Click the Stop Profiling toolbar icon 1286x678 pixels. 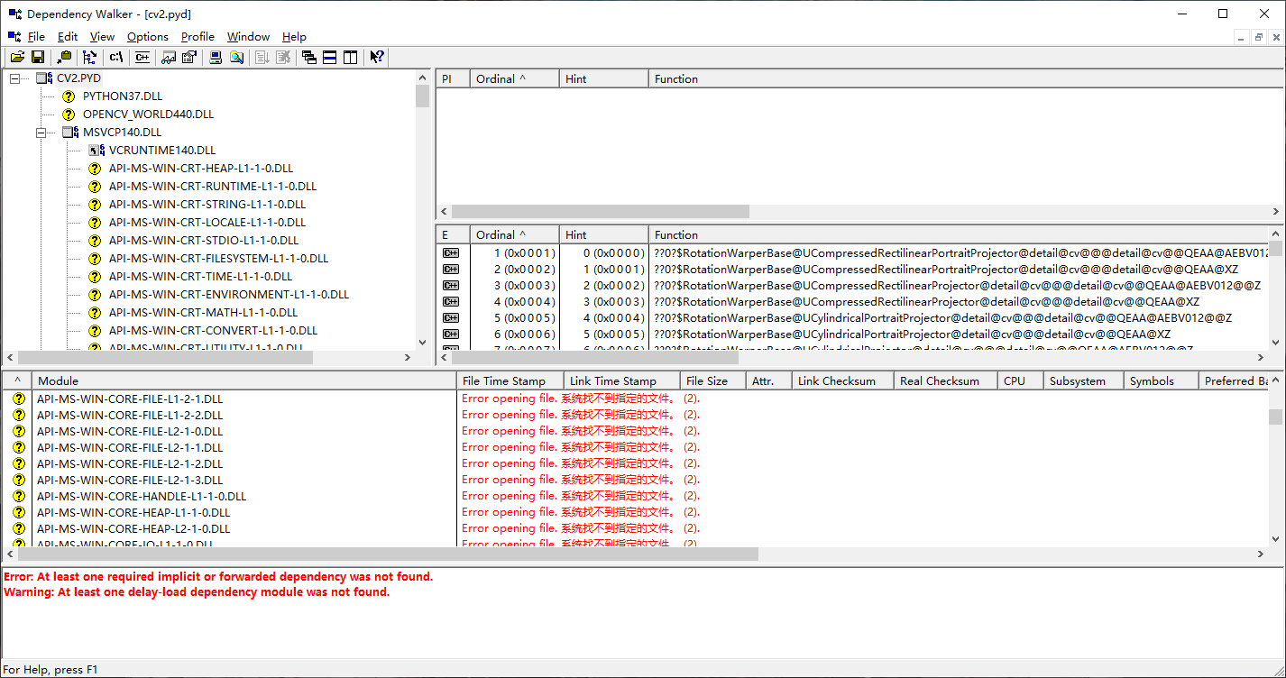click(283, 57)
